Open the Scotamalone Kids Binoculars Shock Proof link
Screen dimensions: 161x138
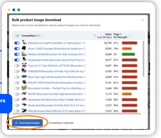point(57,60)
